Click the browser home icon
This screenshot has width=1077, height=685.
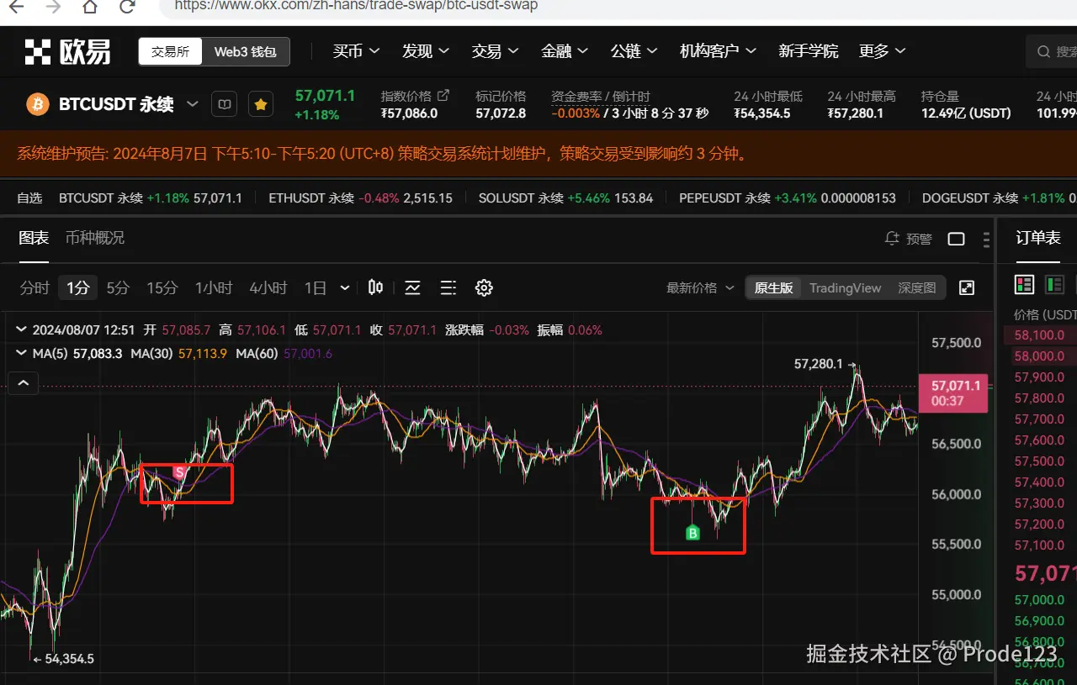89,7
